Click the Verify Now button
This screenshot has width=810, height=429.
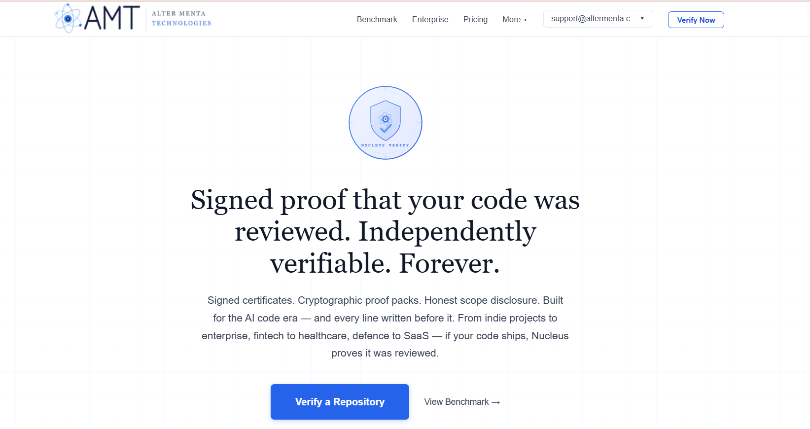696,20
